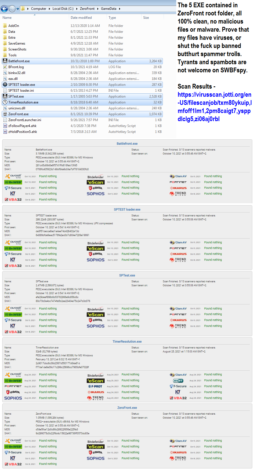Open the recent locations dropdown arrow
The image size is (254, 471).
tap(18, 9)
